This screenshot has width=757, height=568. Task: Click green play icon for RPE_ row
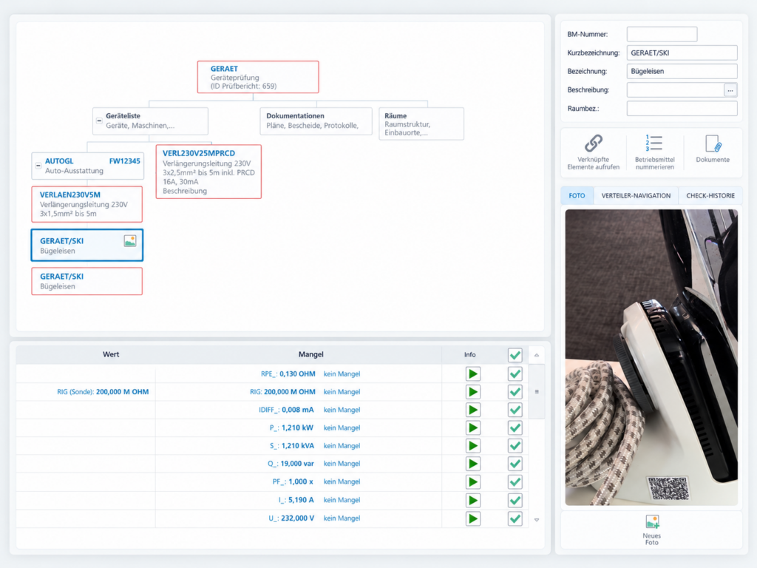click(x=472, y=373)
